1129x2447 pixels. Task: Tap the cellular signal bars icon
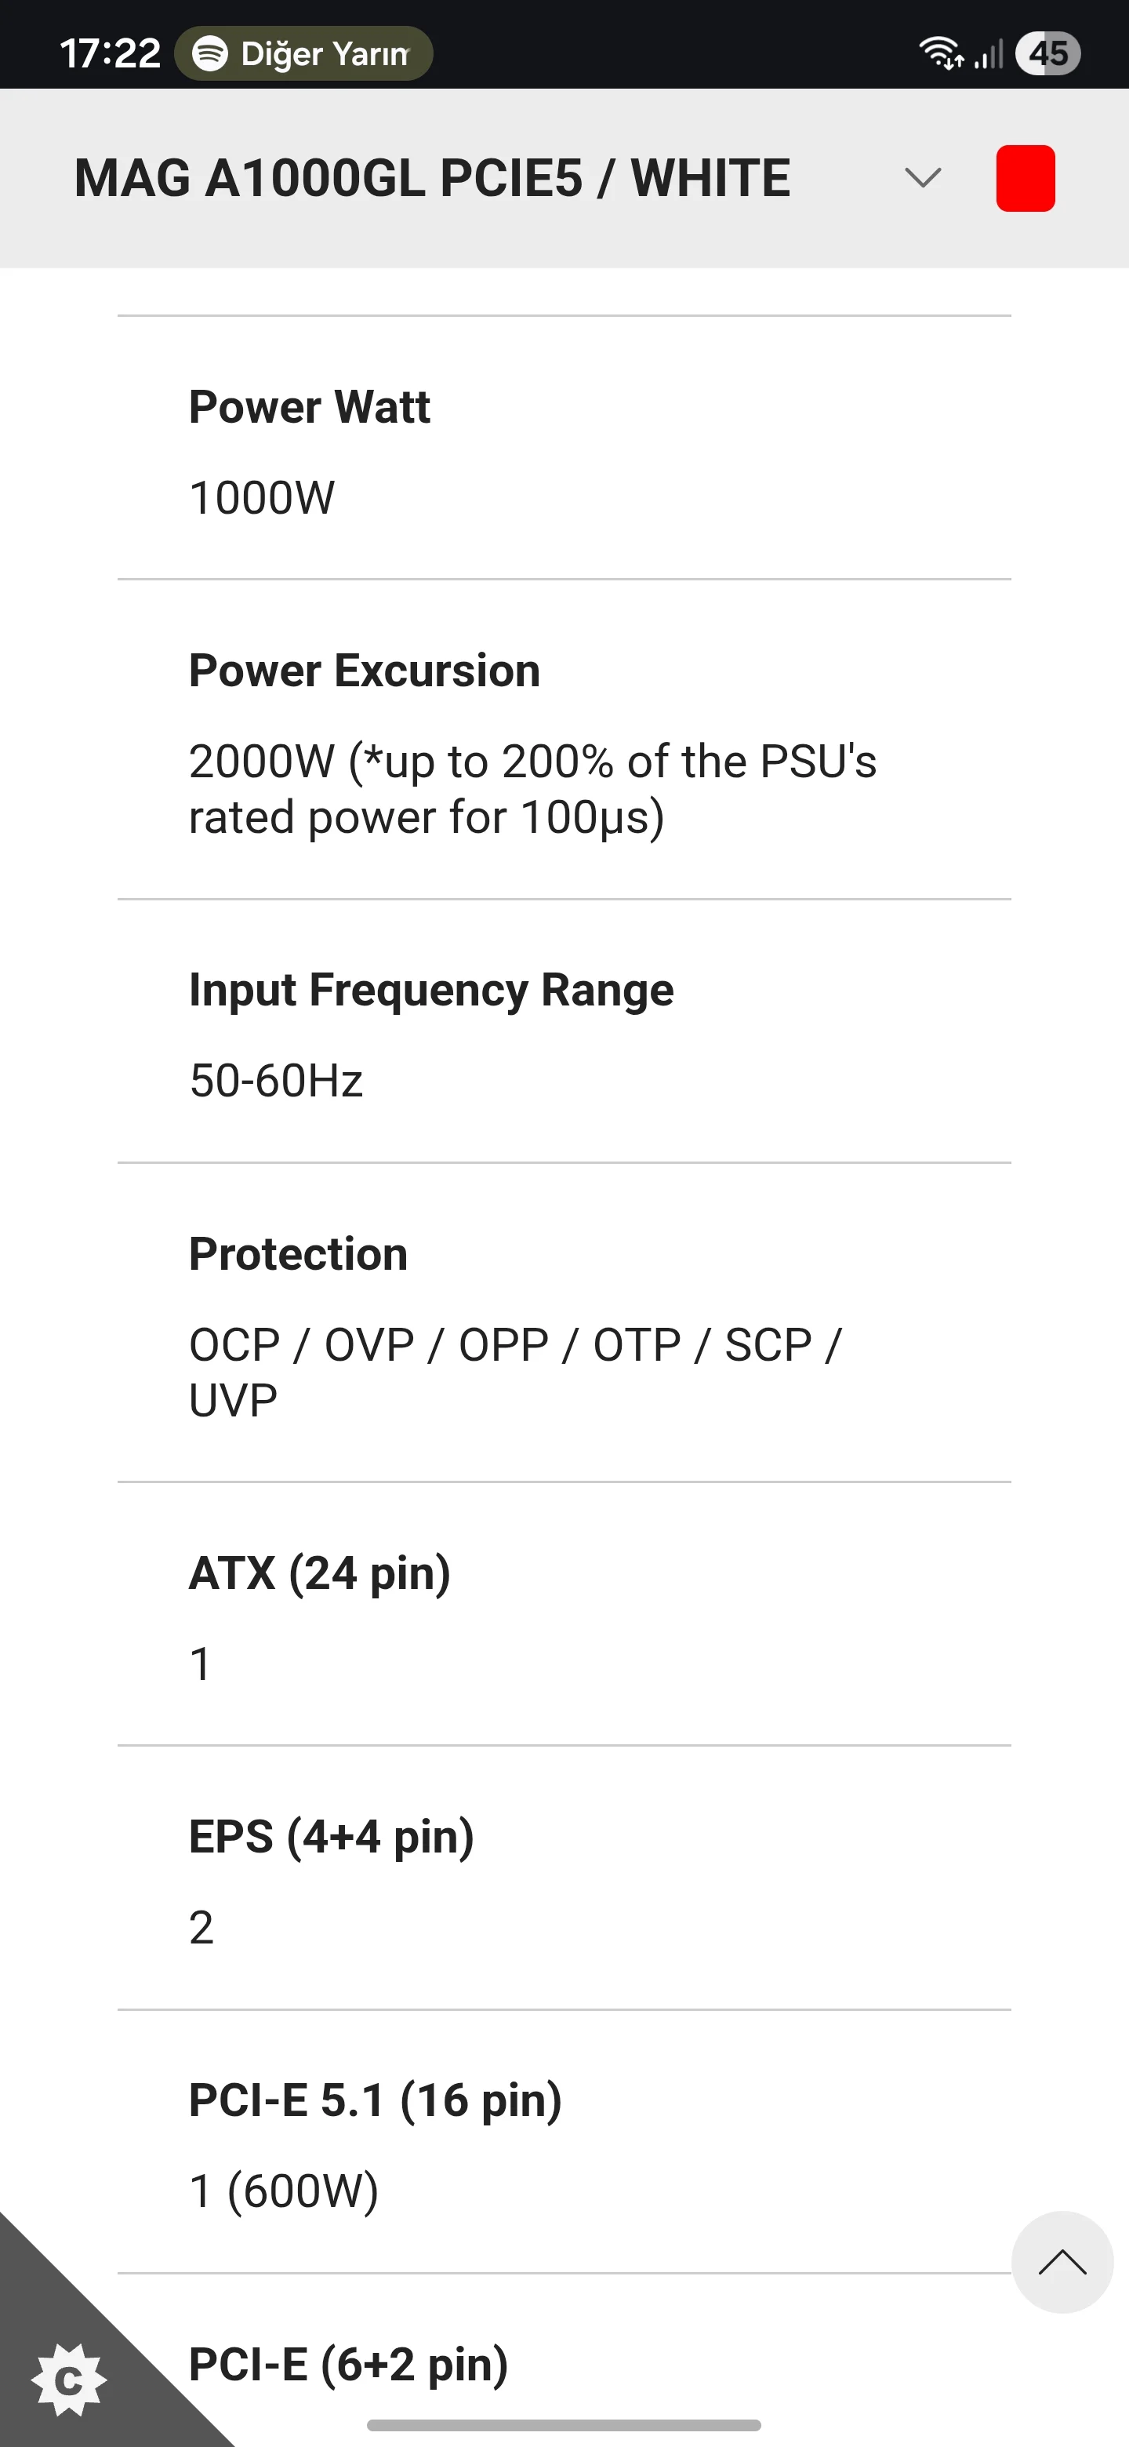click(x=989, y=54)
